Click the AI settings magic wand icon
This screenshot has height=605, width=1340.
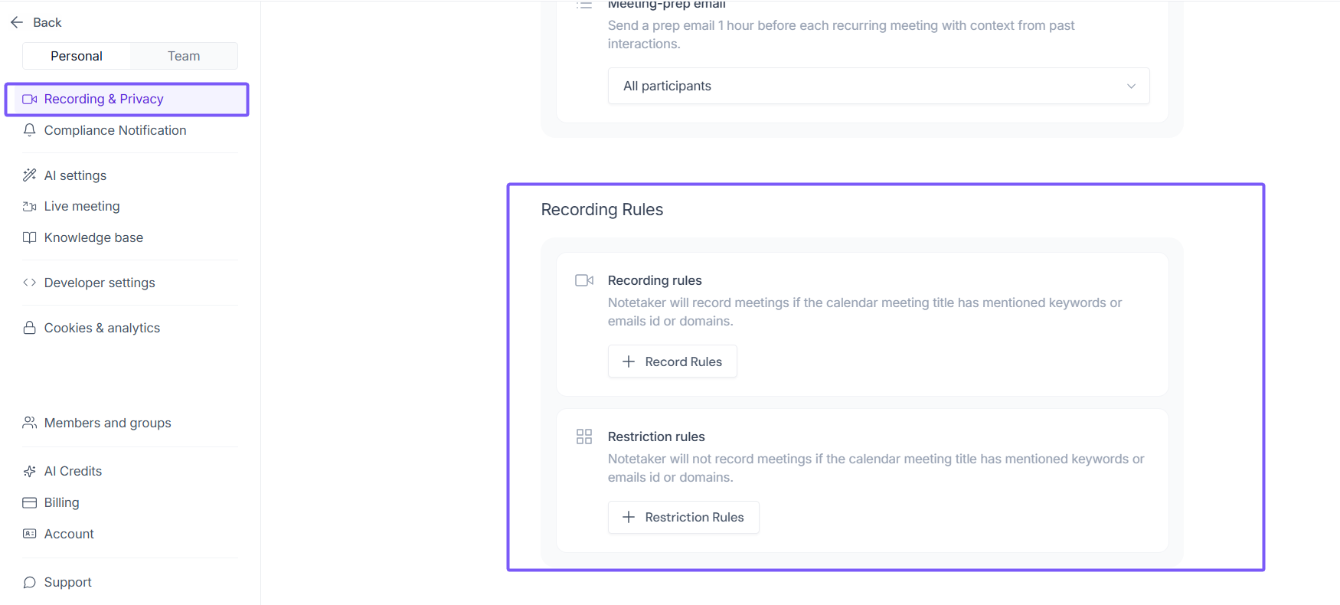pos(30,175)
